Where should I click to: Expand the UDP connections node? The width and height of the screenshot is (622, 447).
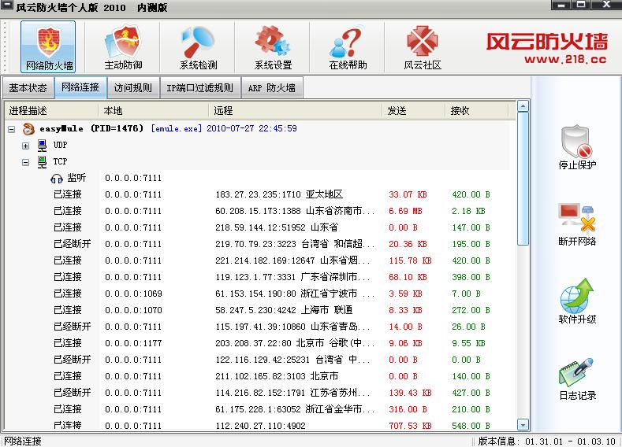point(25,146)
